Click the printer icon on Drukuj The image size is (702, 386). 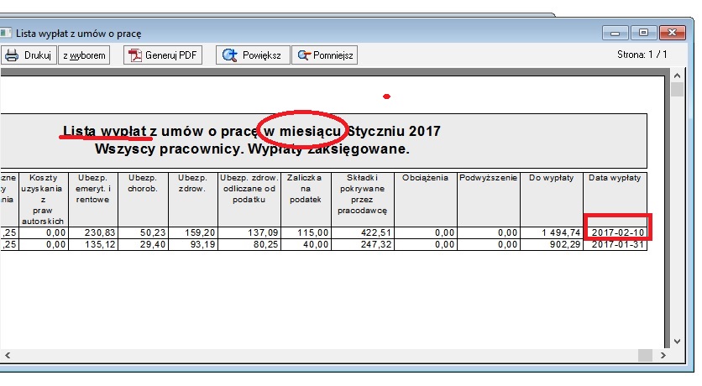(11, 55)
